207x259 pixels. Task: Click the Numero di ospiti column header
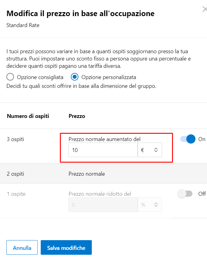tap(28, 116)
